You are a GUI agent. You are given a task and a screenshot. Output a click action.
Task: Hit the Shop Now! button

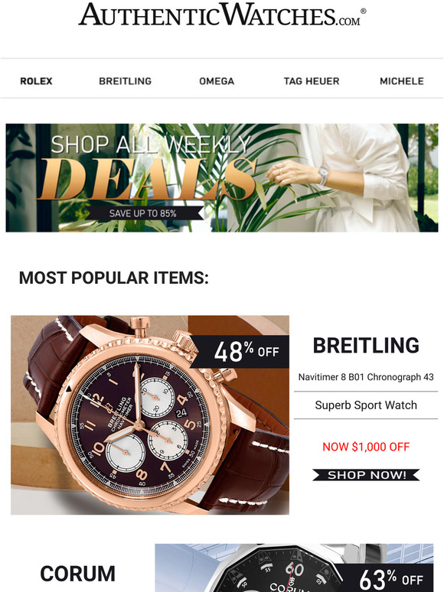point(366,475)
